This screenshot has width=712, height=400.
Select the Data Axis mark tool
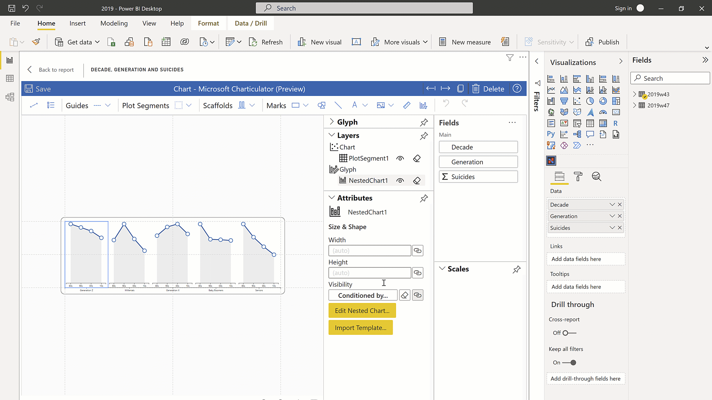407,105
